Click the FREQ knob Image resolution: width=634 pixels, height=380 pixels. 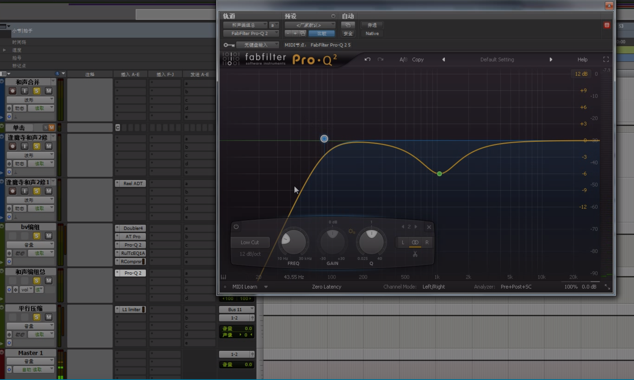point(293,242)
